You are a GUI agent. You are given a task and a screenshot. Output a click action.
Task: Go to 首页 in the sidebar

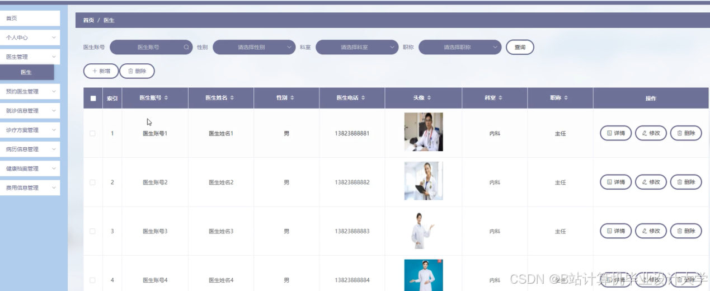coord(30,18)
